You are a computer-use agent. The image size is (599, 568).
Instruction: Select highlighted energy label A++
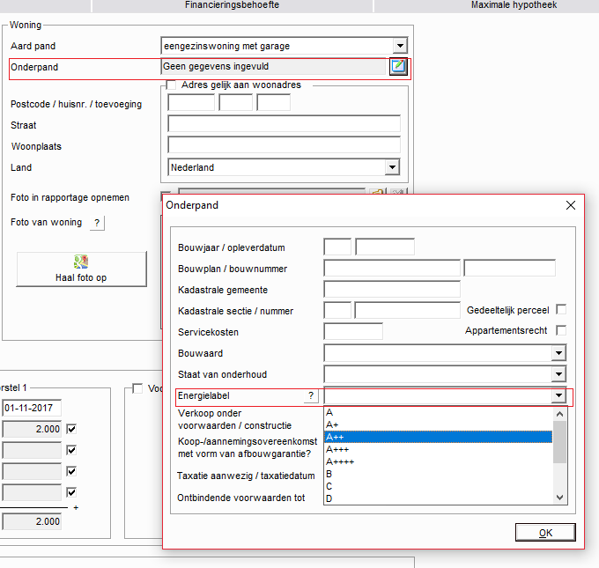point(438,437)
